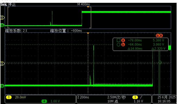
Task: Click the 5.380 V cursor a voltage value
Action: [158, 40]
